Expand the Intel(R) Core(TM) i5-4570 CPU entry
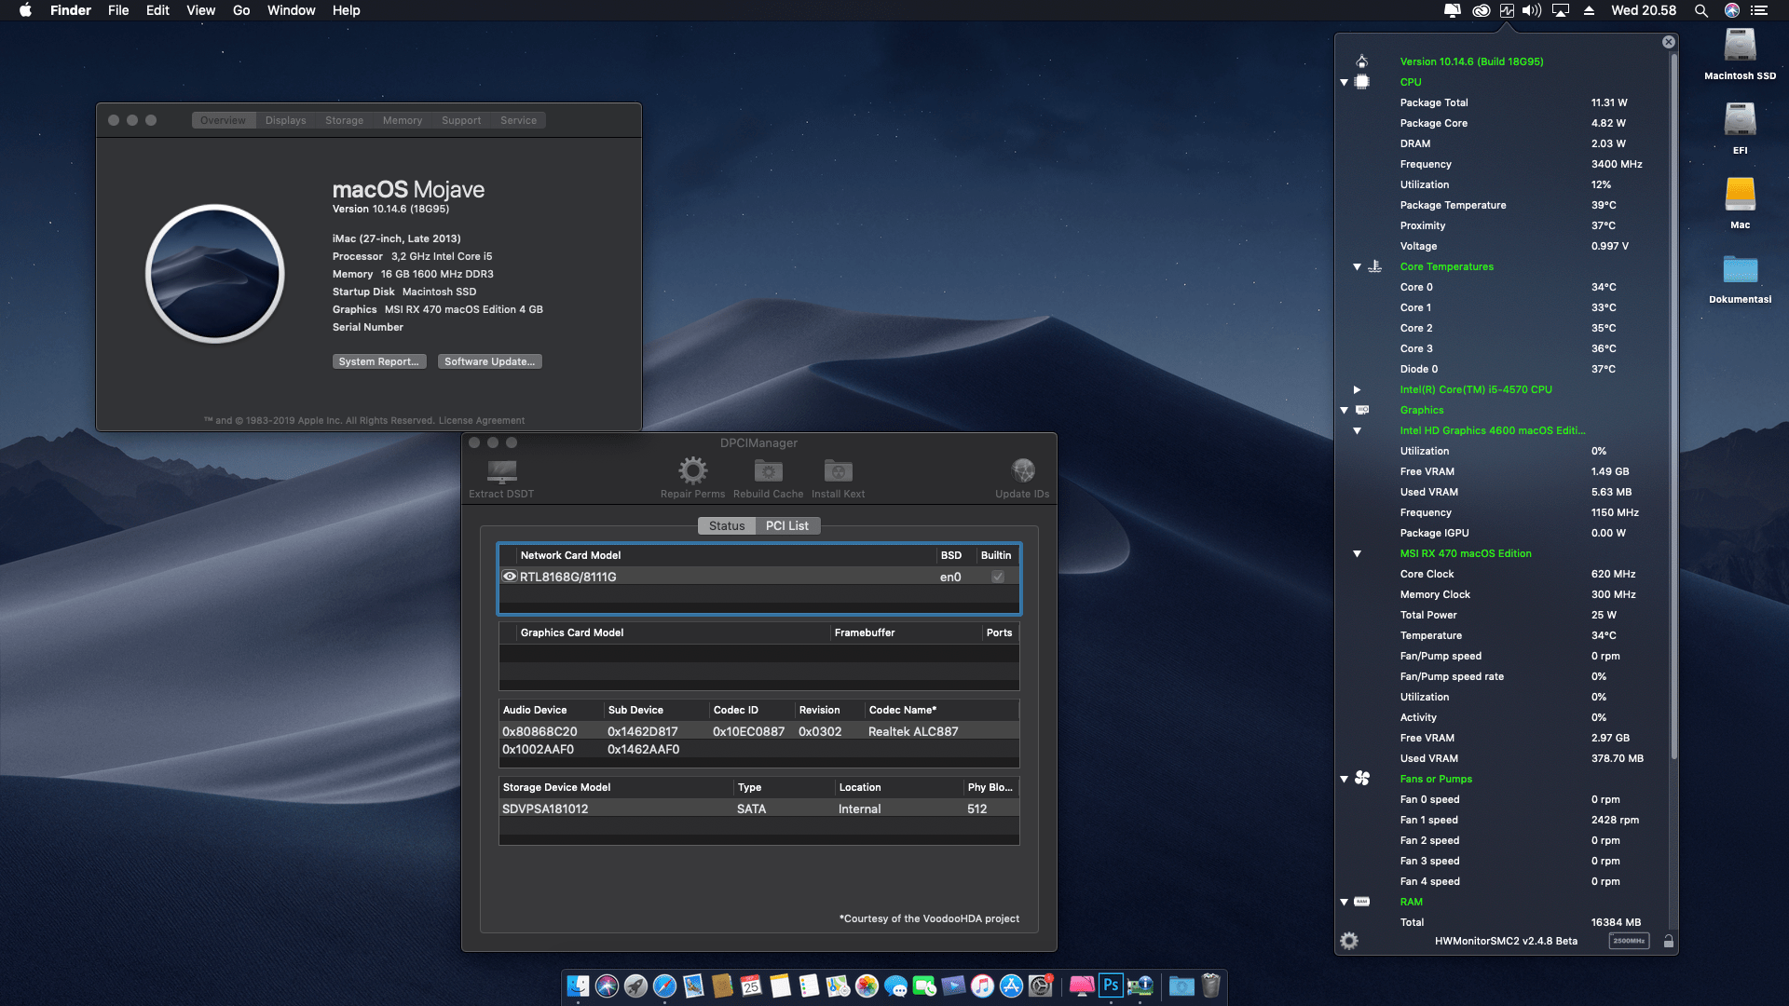 pos(1357,389)
